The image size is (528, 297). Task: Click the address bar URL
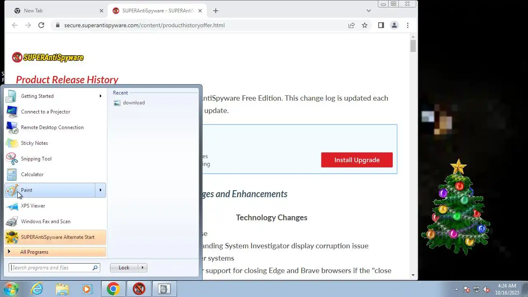coord(144,25)
